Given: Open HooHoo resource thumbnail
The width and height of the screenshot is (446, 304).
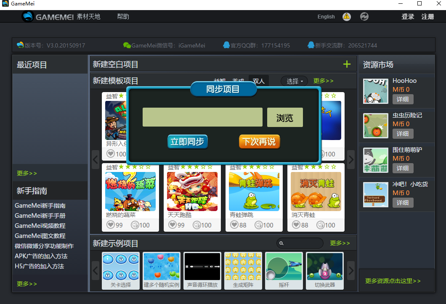Looking at the screenshot, I should coord(375,91).
